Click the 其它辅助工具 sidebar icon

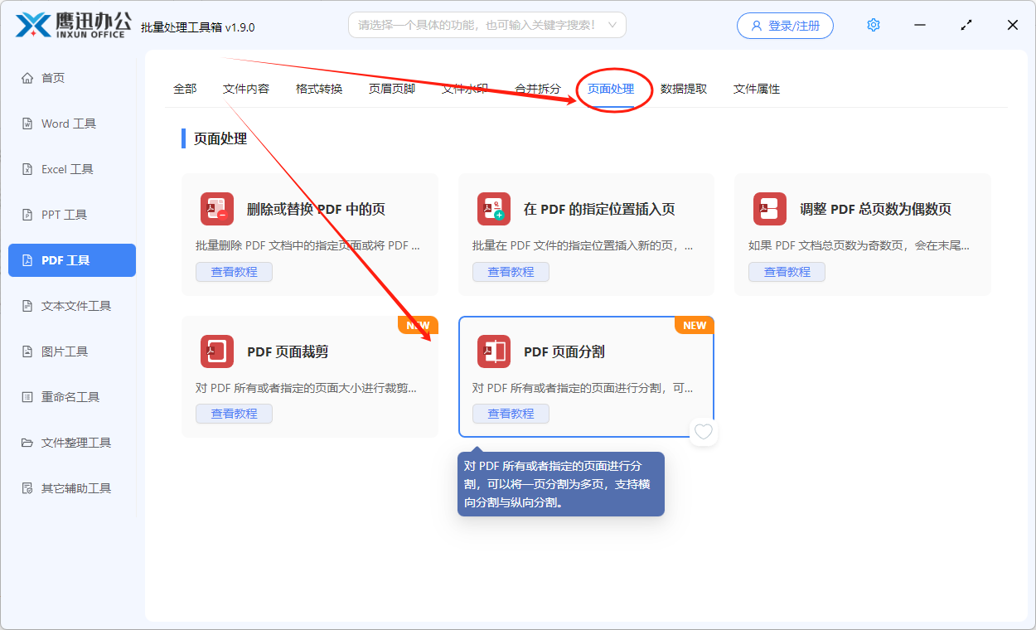27,488
